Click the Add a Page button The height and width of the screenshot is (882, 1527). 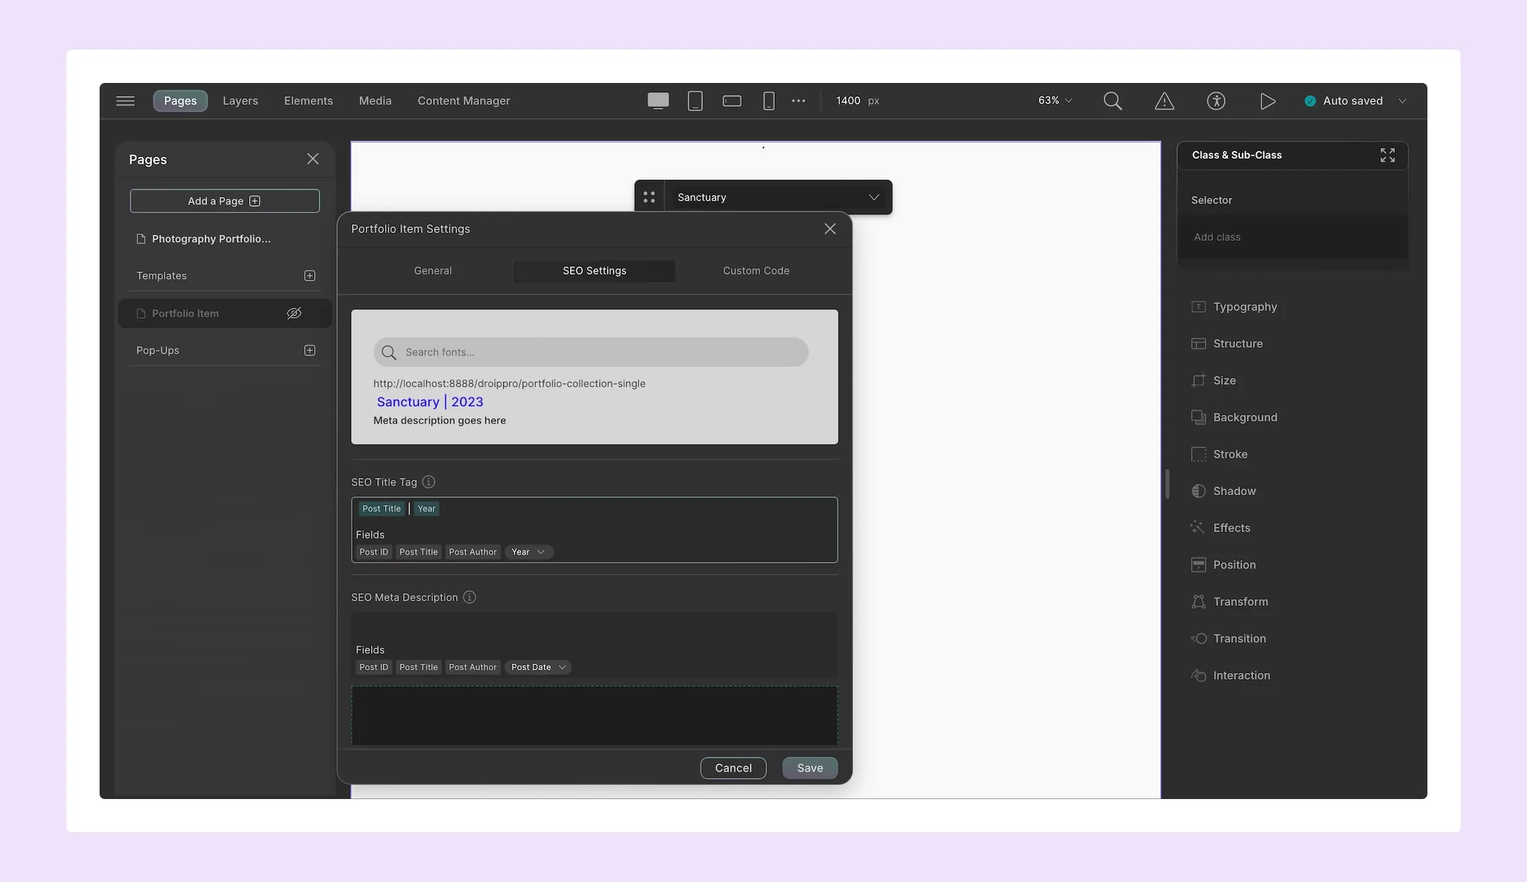(x=224, y=201)
